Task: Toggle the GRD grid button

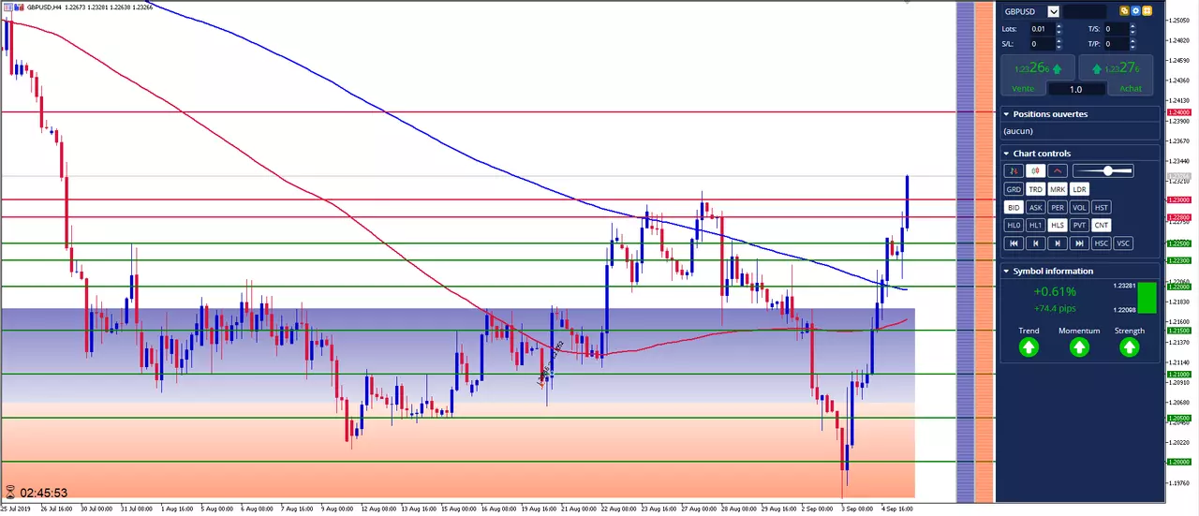Action: pos(1014,189)
